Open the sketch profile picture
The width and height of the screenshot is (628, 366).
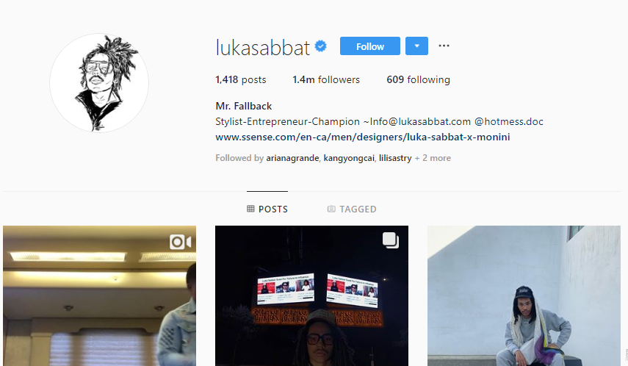[x=99, y=83]
